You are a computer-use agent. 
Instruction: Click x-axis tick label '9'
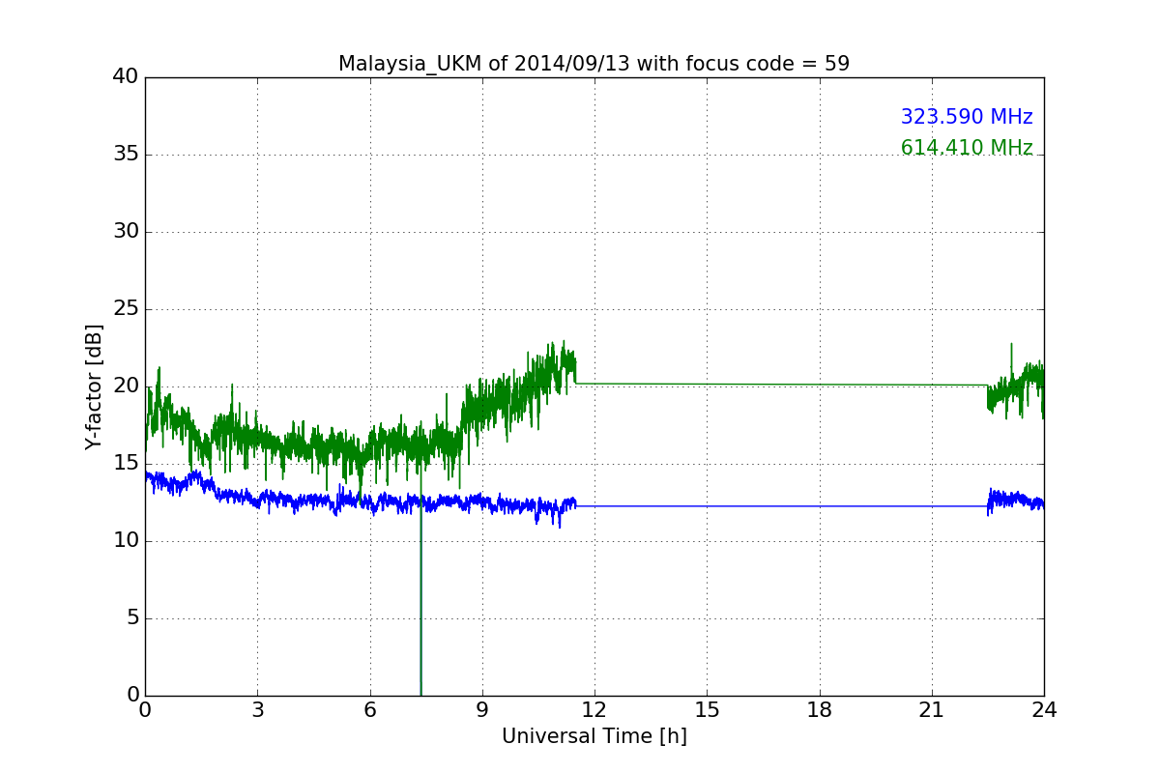pos(482,709)
